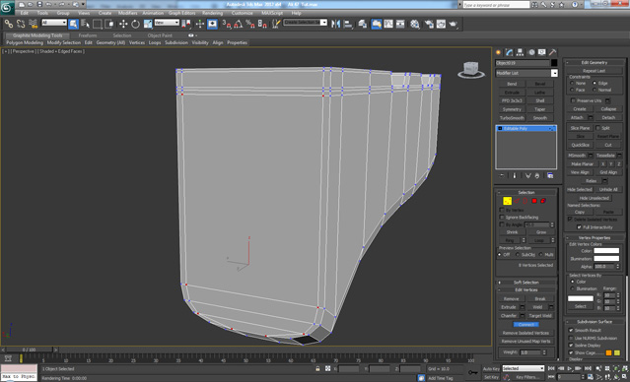Select the SubObj preview selection radio
This screenshot has width=630, height=382.
point(518,255)
